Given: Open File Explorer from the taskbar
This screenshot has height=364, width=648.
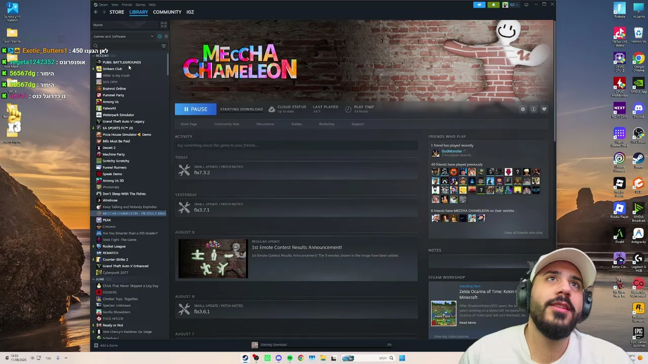Looking at the screenshot, I should [x=323, y=358].
